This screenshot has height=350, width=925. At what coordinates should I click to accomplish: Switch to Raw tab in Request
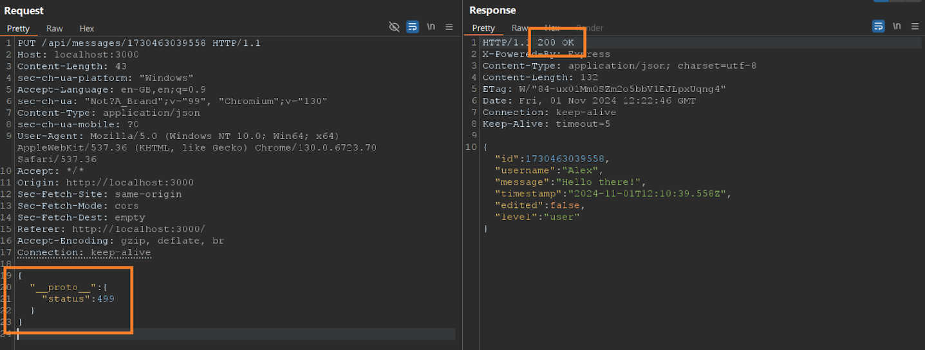[55, 28]
